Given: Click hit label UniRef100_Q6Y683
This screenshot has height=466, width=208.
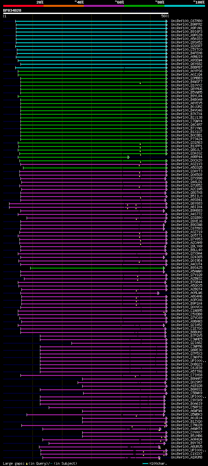Looking at the screenshot, I should (x=187, y=203).
